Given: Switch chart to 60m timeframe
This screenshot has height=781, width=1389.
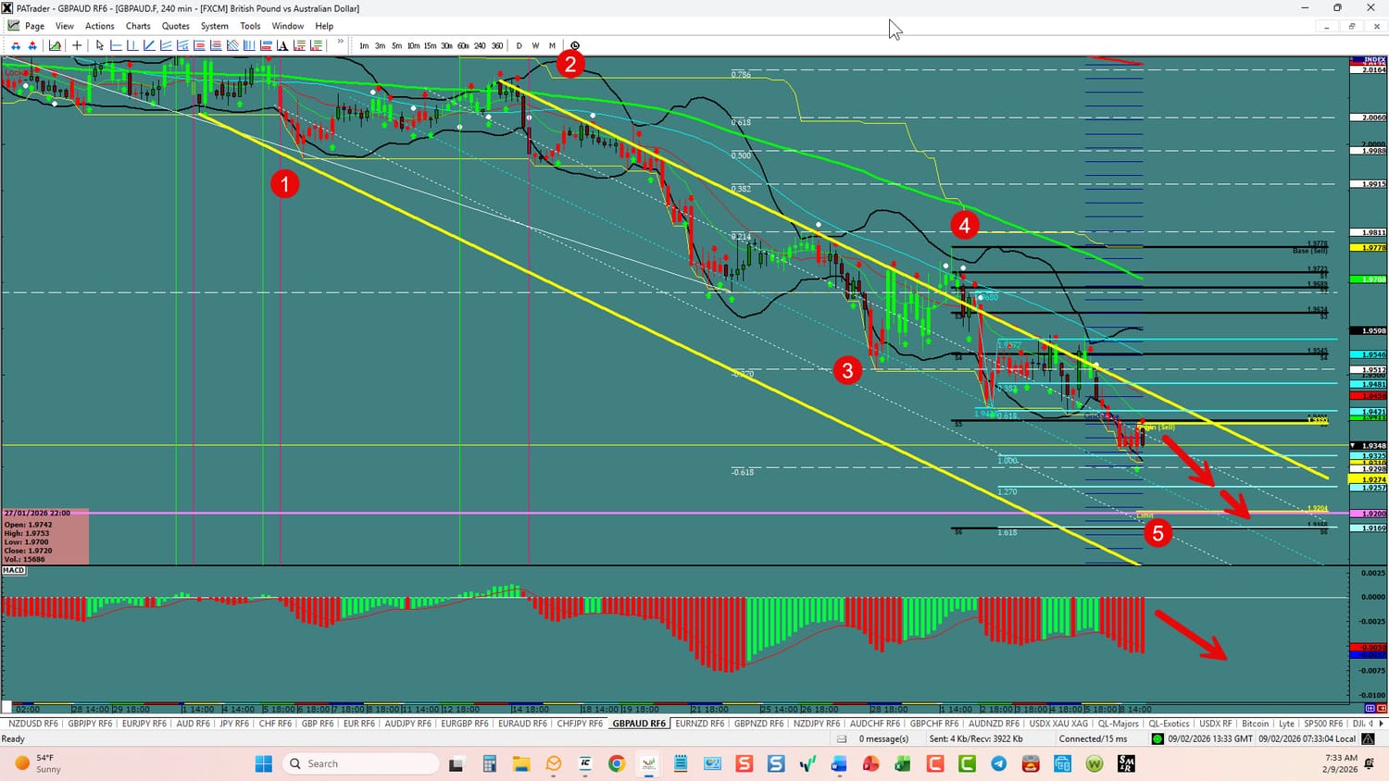Looking at the screenshot, I should tap(463, 45).
